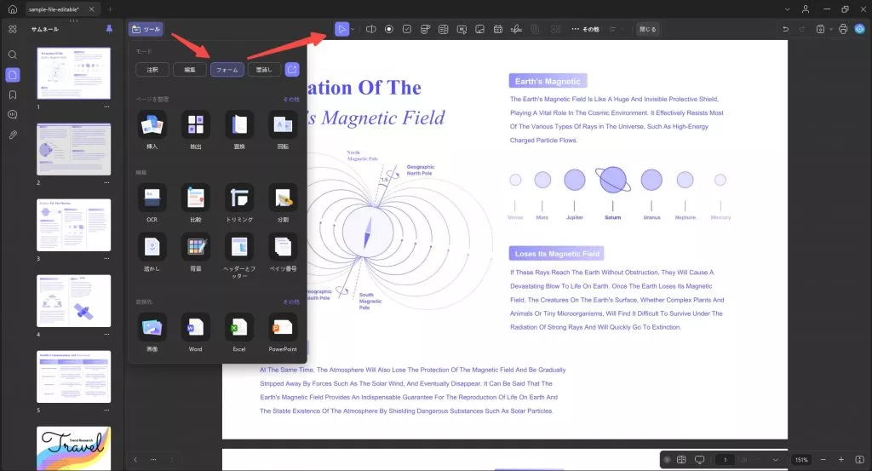Zoom in with the plus button

pos(841,459)
